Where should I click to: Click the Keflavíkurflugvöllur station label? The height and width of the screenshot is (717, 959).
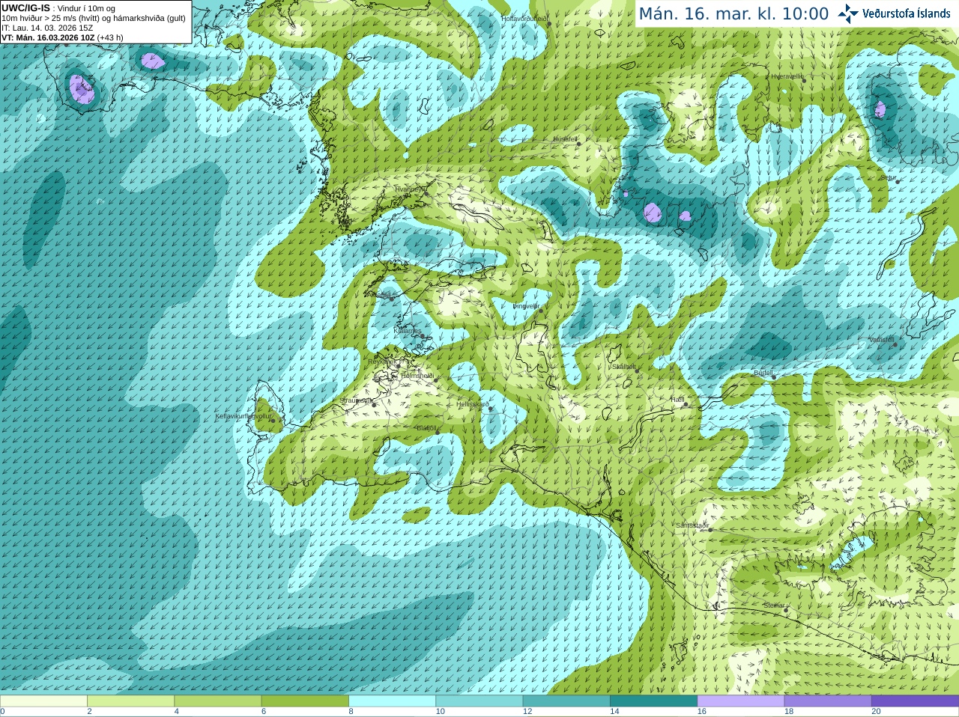[x=242, y=415]
